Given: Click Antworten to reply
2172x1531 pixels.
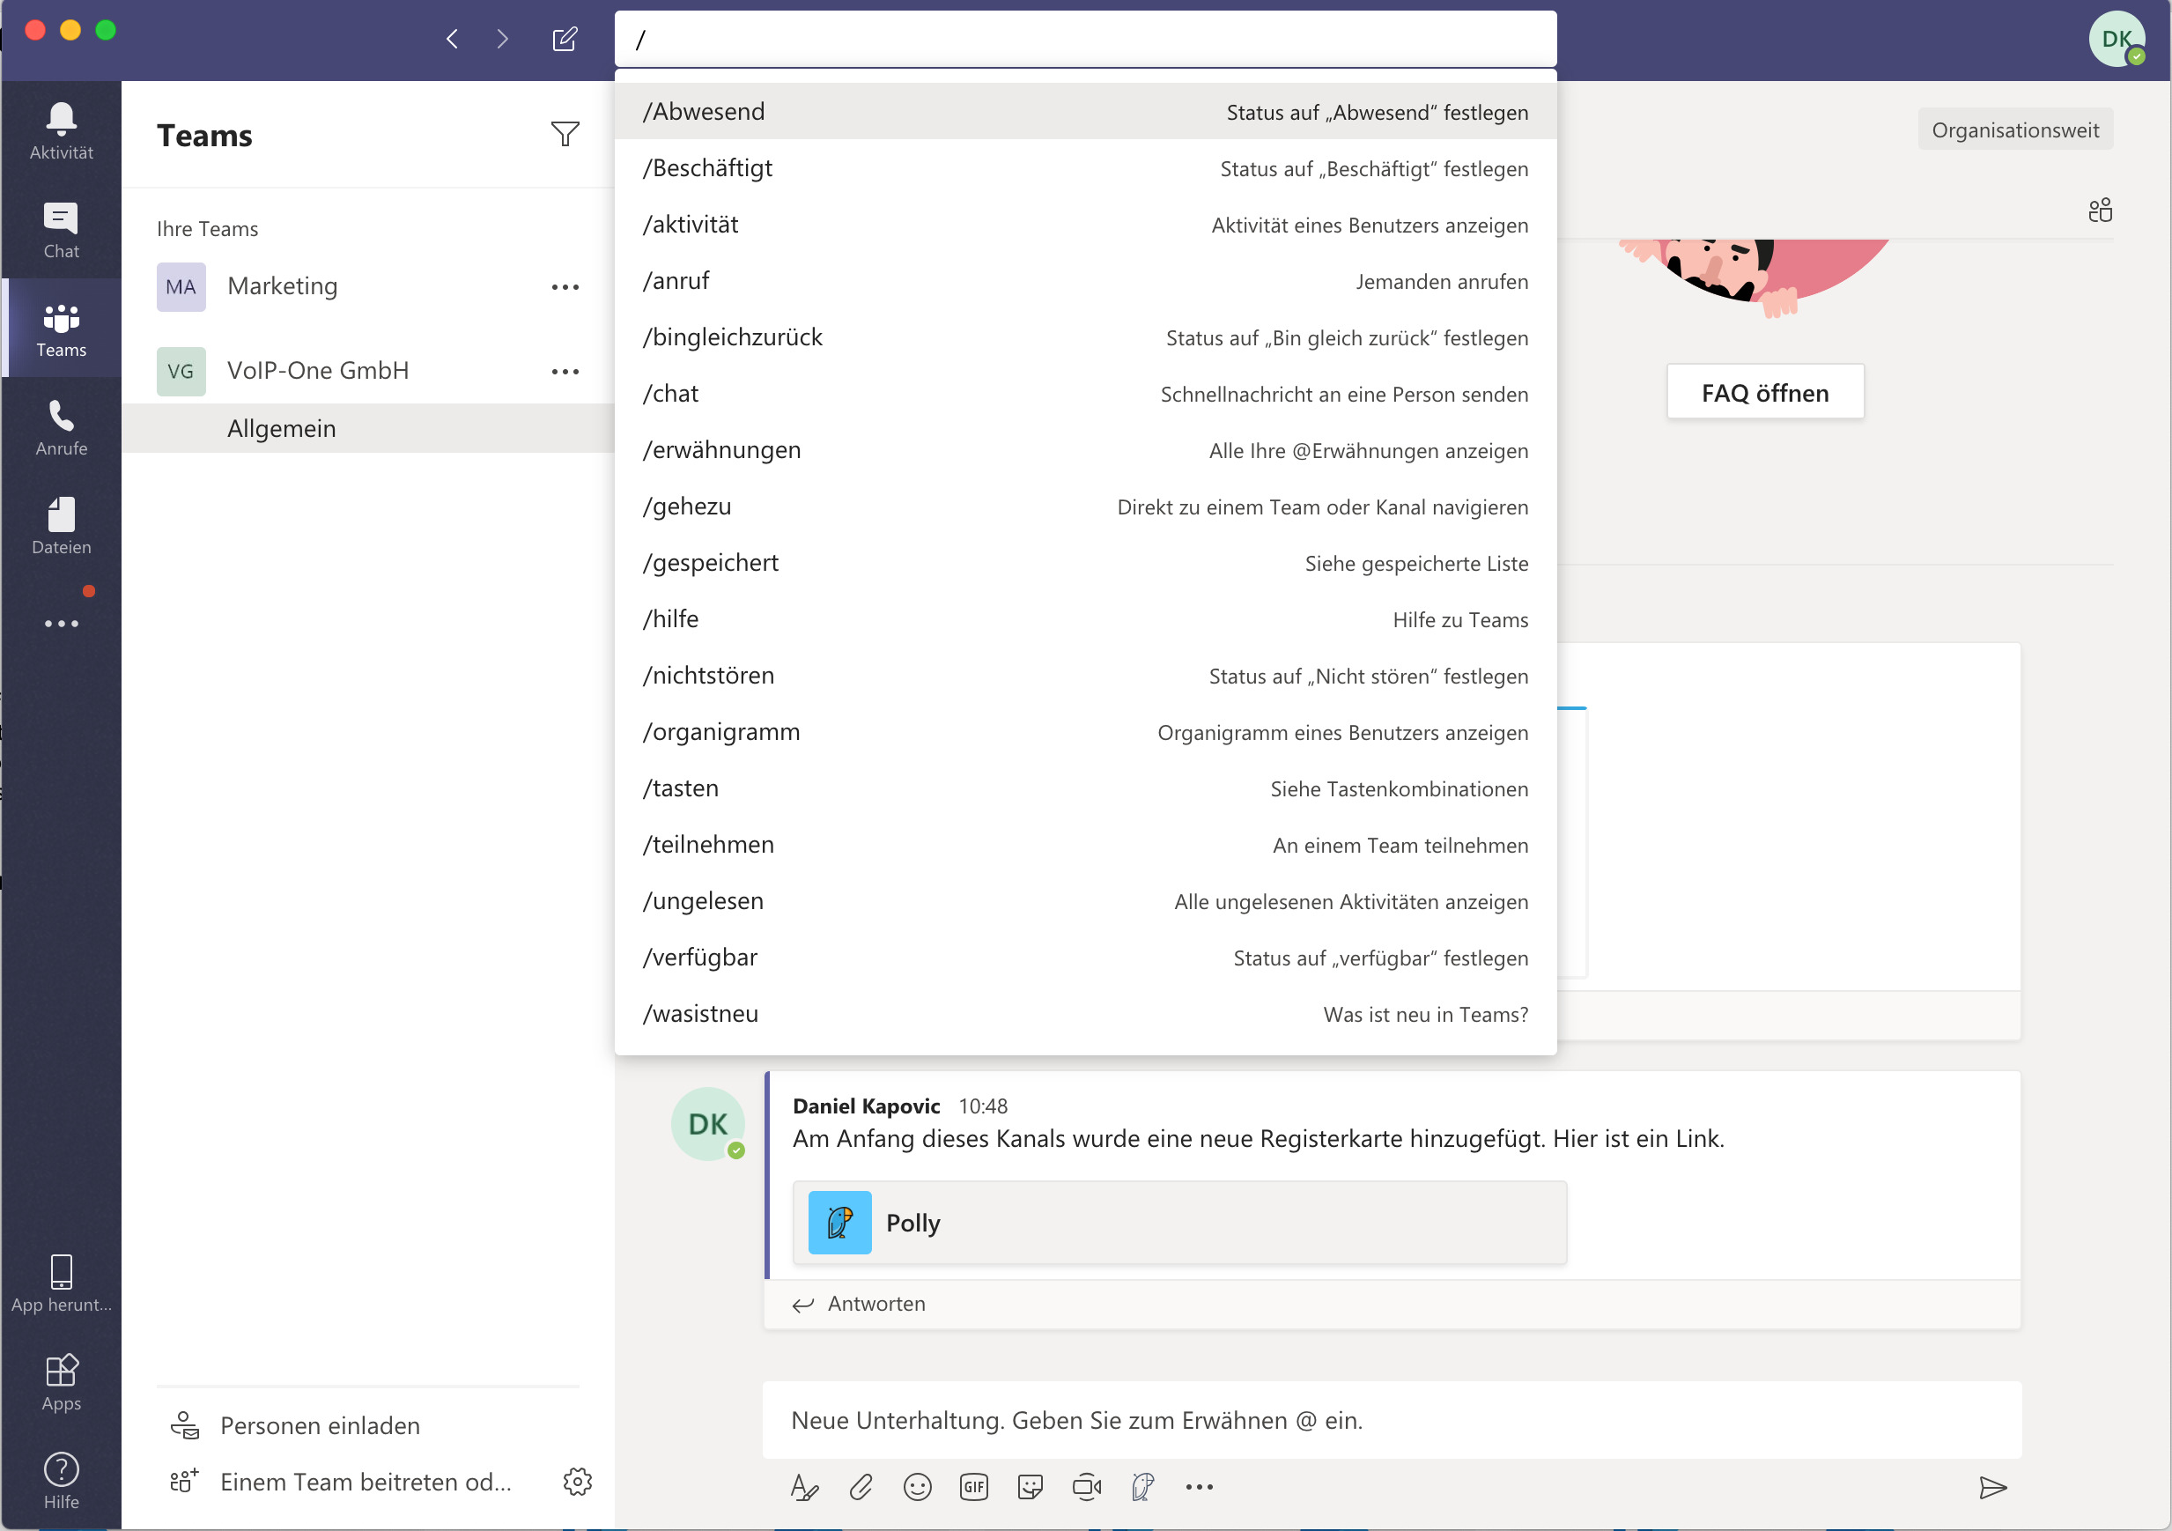Looking at the screenshot, I should click(859, 1304).
